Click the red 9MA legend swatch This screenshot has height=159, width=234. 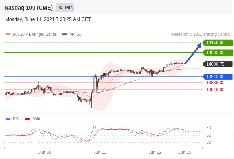coord(27,119)
